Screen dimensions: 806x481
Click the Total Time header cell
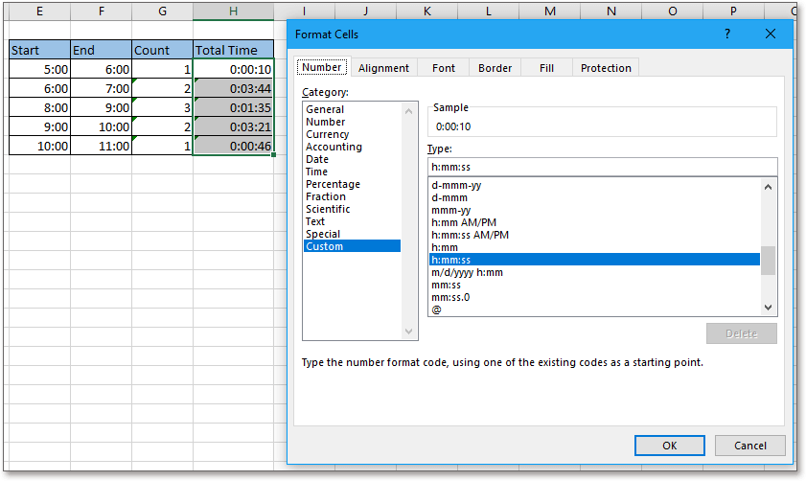tap(233, 51)
